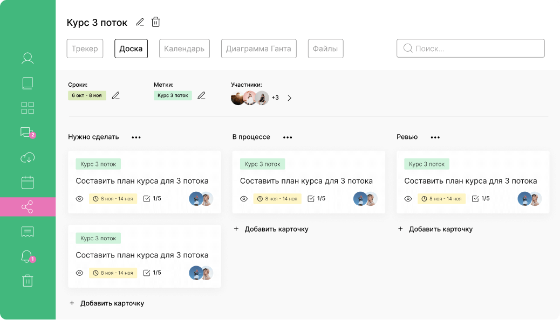
Task: Edit the project title with the pencil icon
Action: pos(140,22)
